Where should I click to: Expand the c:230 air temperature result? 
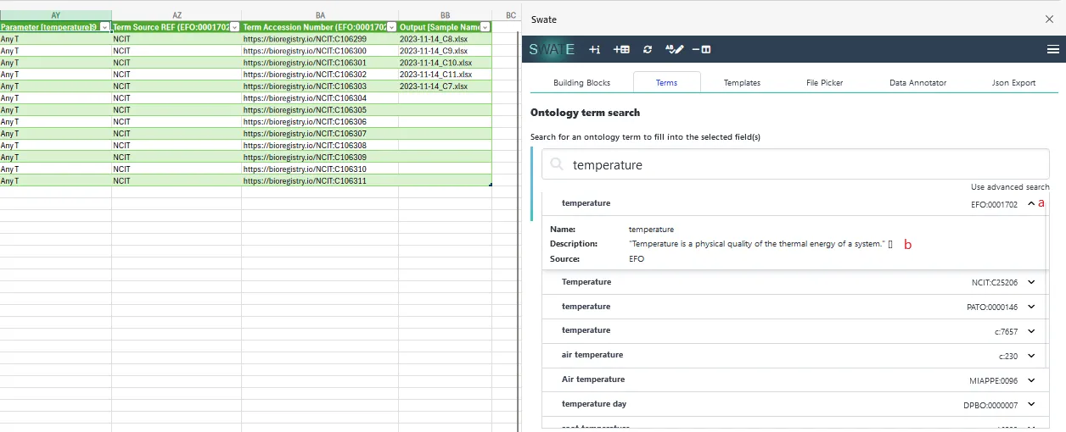coord(1031,356)
